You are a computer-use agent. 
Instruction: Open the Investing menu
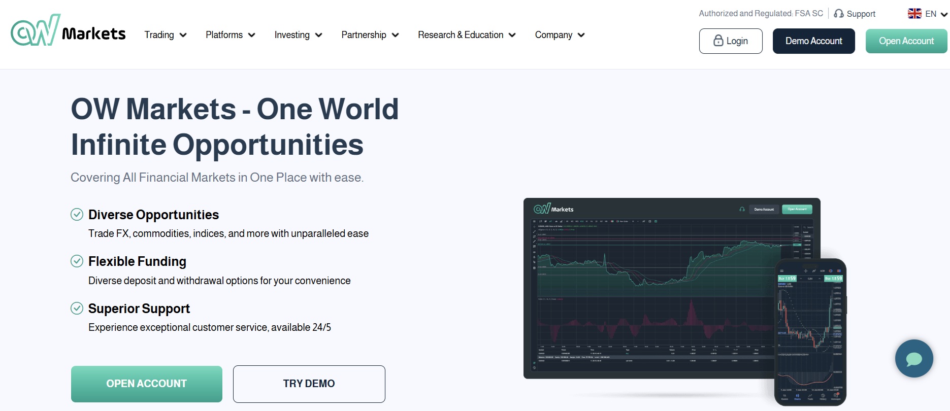point(299,35)
